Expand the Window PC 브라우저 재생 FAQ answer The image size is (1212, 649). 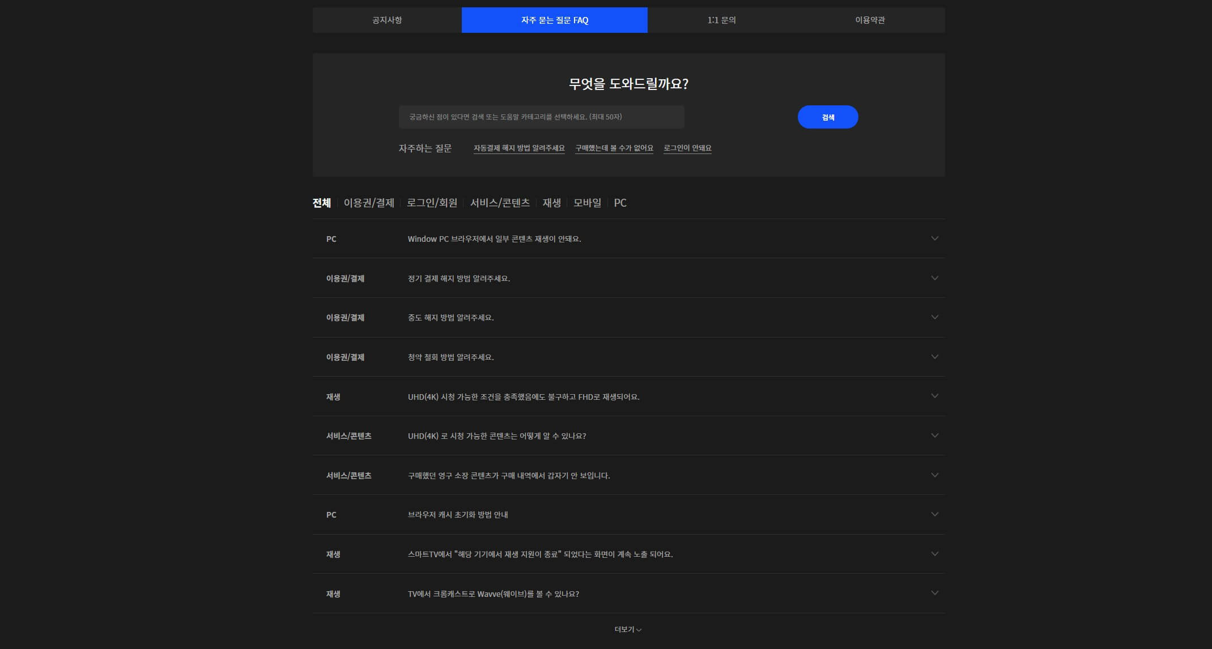(x=628, y=238)
